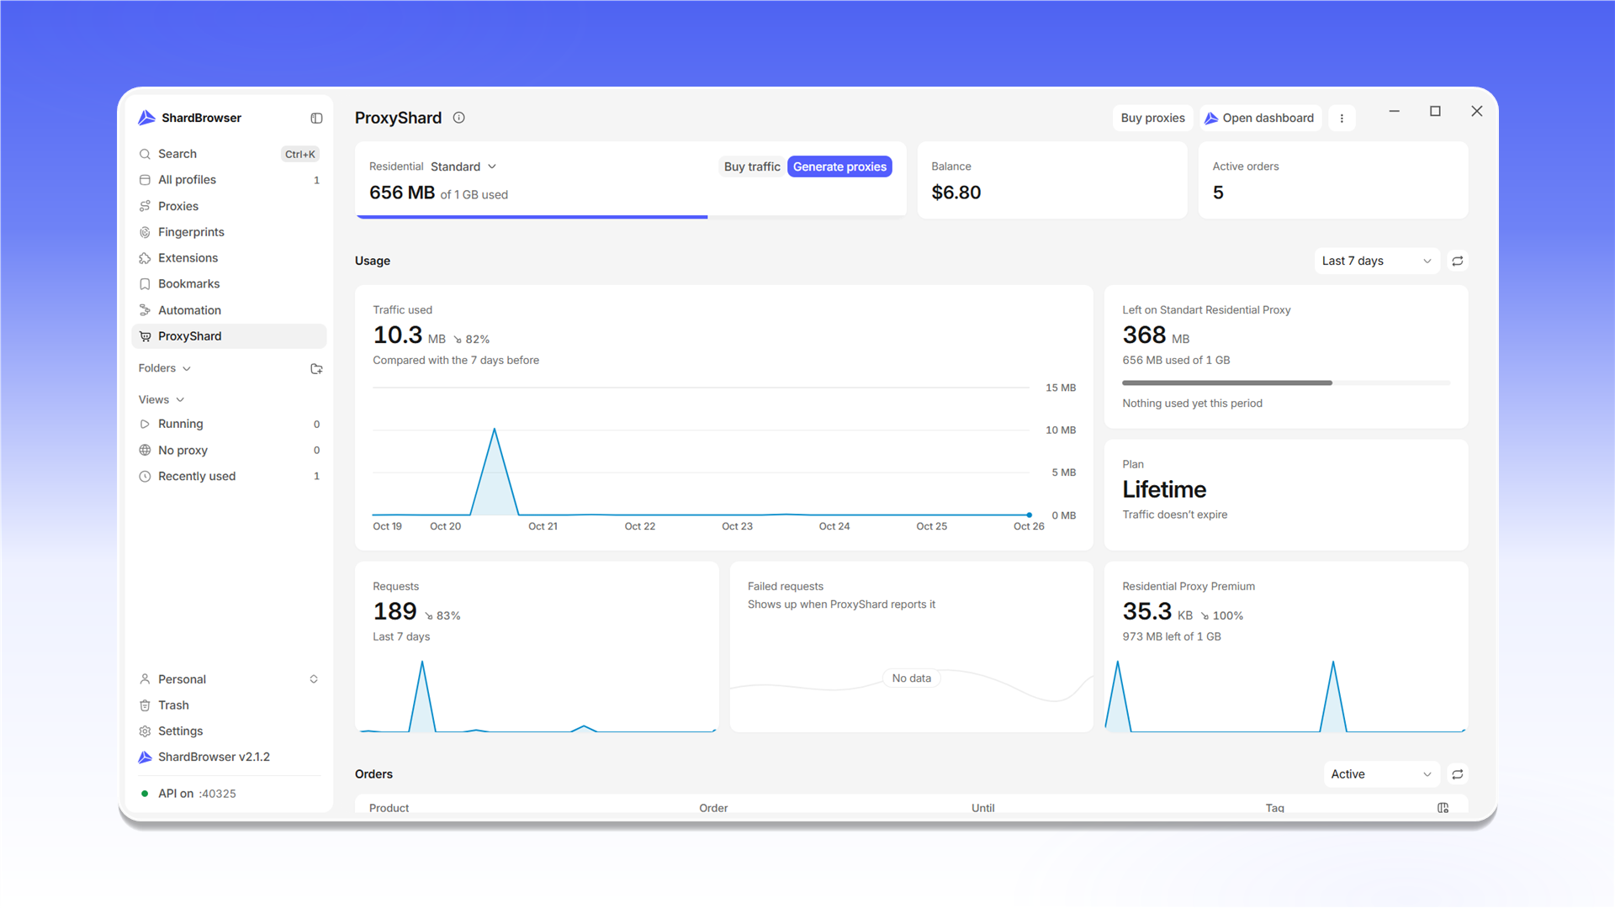Screen dimensions: 1615x908
Task: Refresh the Usage statistics
Action: pyautogui.click(x=1458, y=261)
